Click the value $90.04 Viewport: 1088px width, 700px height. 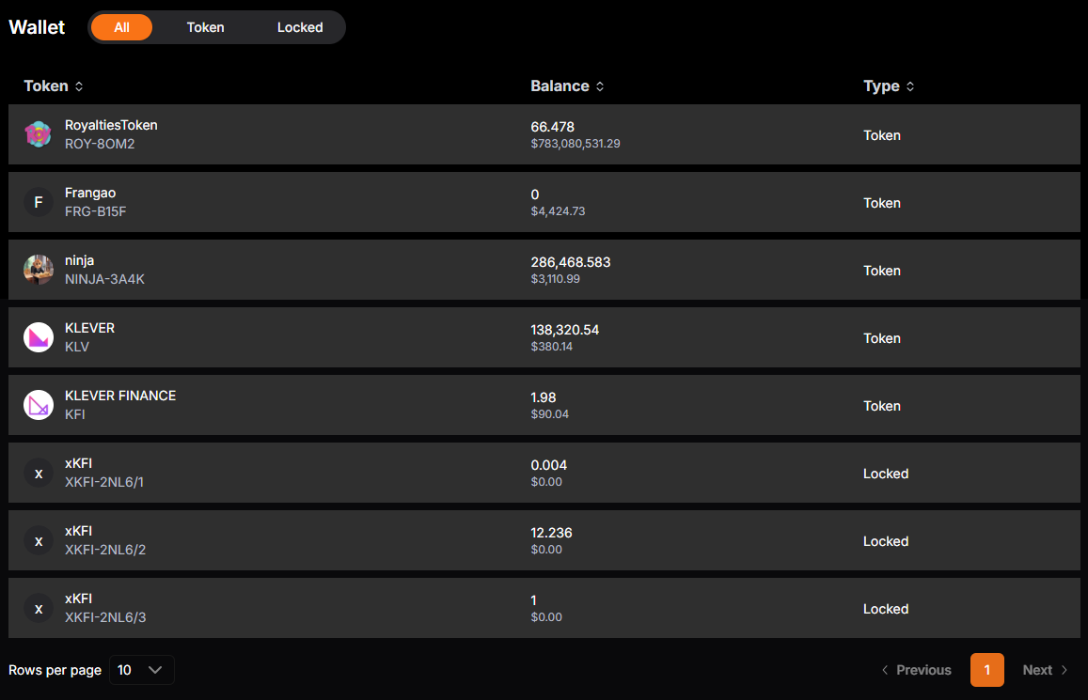tap(549, 413)
